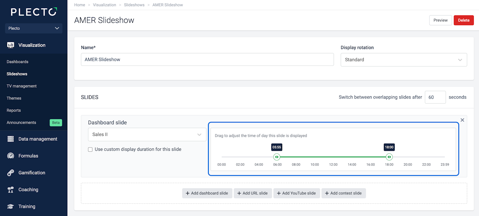Screen dimensions: 479x216
Task: Click the Plecto logo
Action: (34, 12)
